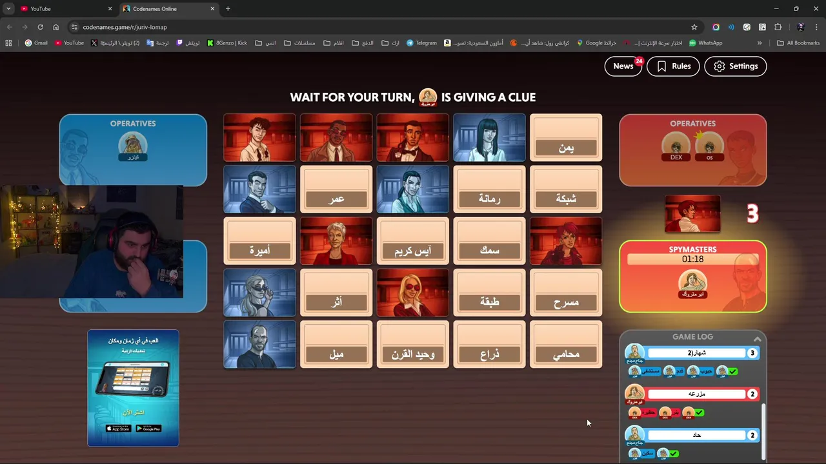
Task: Open the Chrome three-dot menu
Action: point(816,27)
